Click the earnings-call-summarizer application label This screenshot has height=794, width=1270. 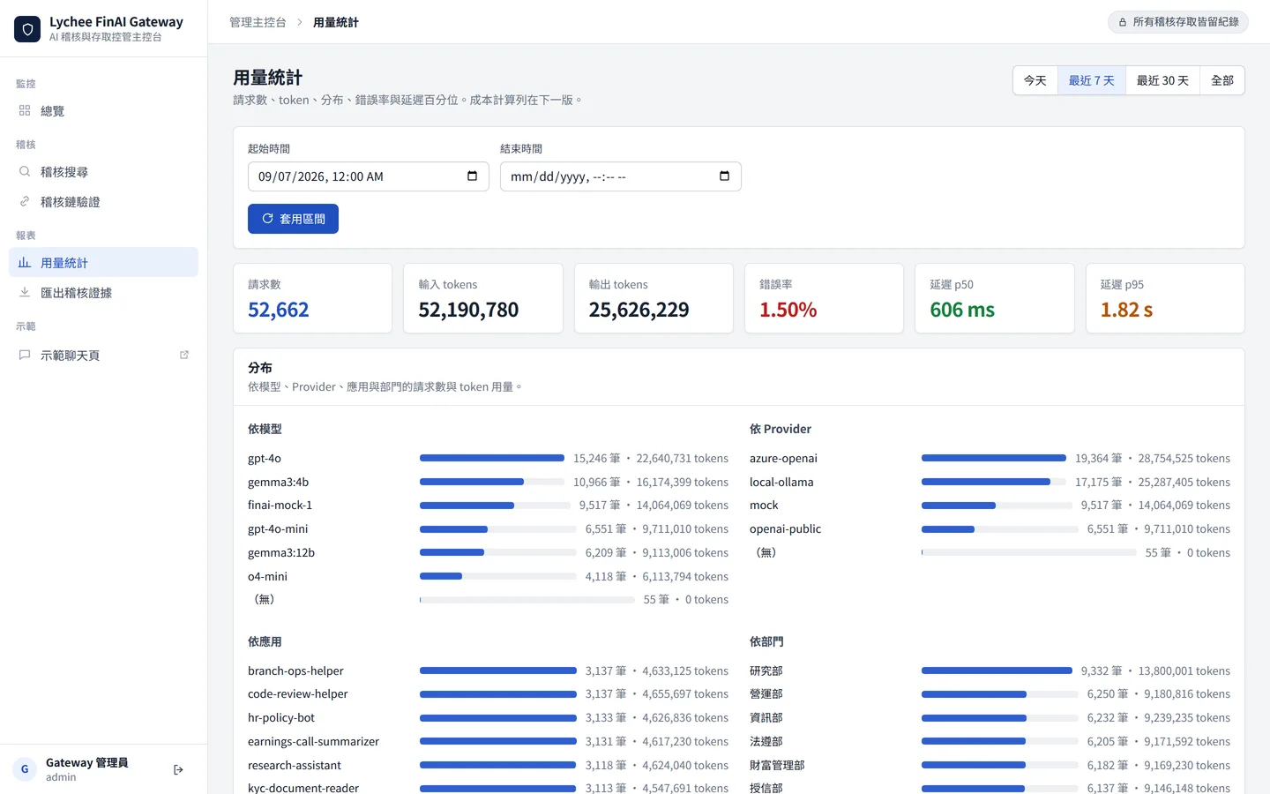[x=313, y=741]
